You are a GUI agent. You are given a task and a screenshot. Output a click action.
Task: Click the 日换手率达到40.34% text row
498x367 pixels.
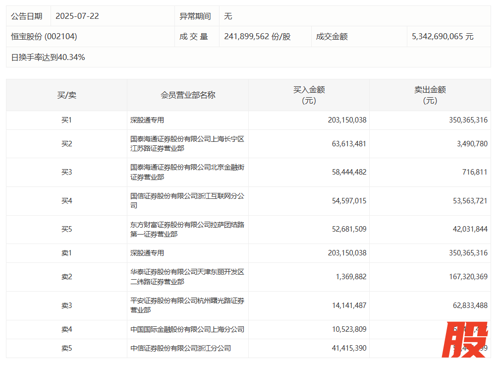coord(48,57)
